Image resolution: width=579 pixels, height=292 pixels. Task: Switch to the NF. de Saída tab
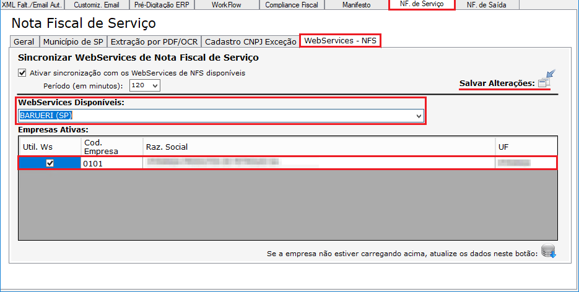pos(487,5)
